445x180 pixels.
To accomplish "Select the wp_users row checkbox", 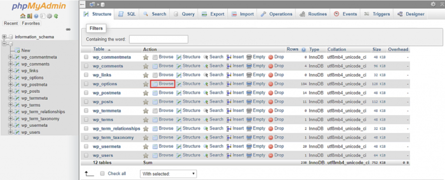I will 86,155.
